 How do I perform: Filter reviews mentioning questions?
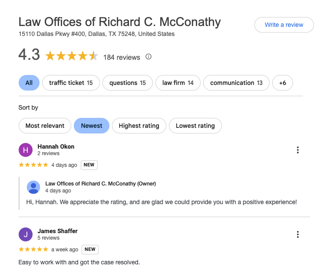[x=127, y=83]
